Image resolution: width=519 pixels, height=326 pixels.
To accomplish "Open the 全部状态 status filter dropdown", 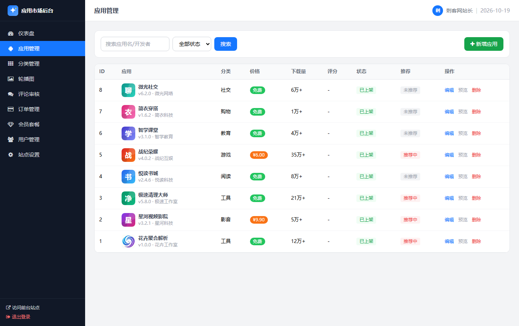I will pos(192,44).
